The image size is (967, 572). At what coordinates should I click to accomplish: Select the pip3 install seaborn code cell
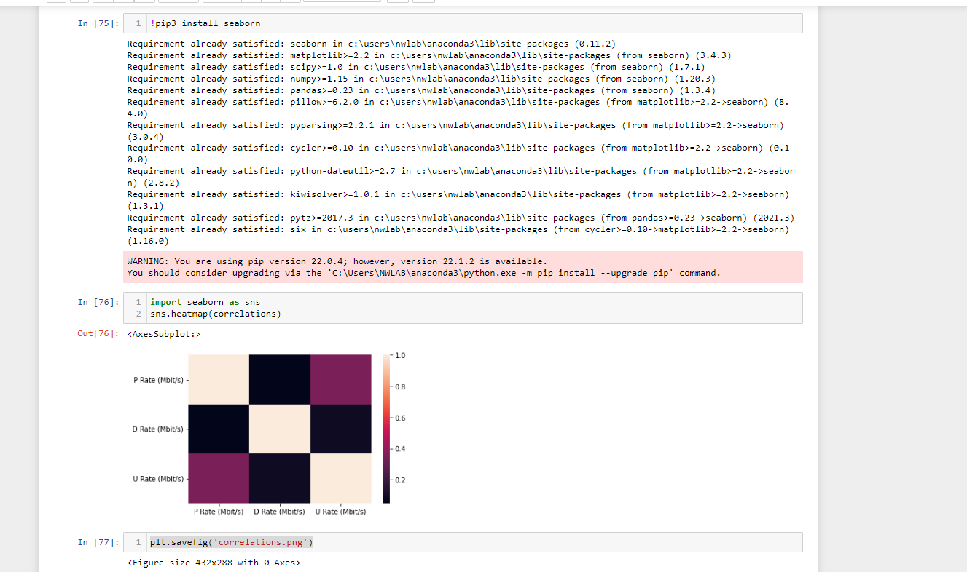coord(463,23)
